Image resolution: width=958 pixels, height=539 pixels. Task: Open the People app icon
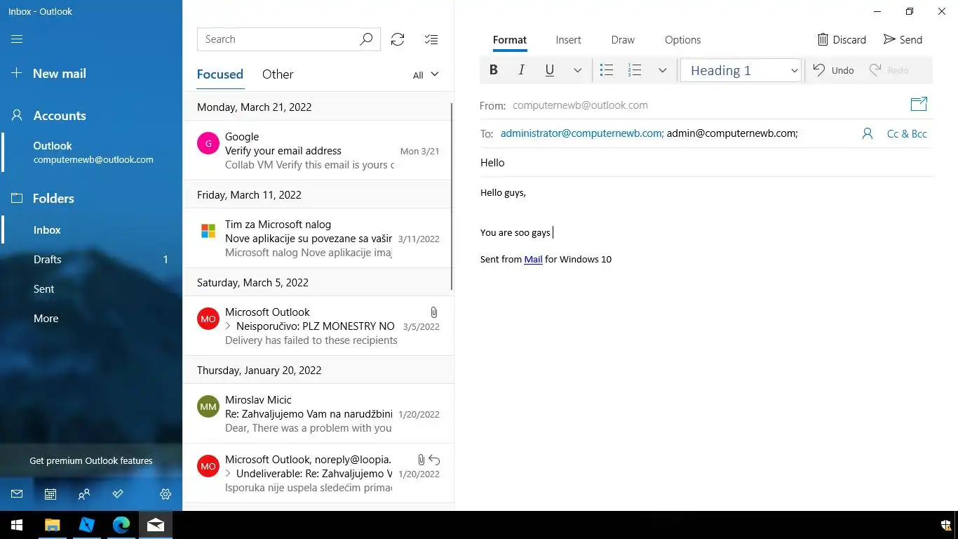coord(84,494)
